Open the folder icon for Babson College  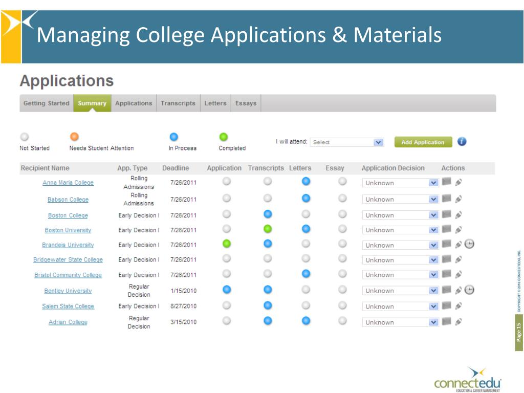click(446, 198)
